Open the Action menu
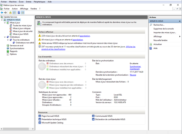The image size is (182, 134). [15, 9]
